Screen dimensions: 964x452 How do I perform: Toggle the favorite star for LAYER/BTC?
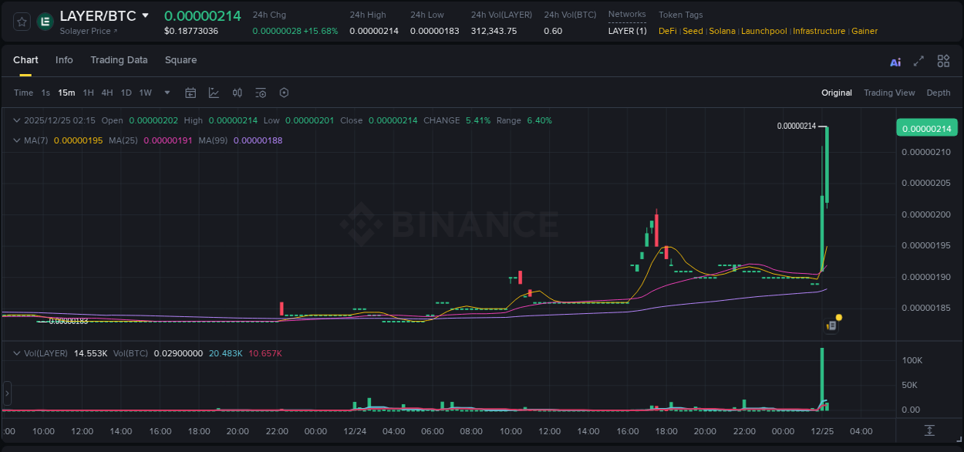tap(21, 21)
